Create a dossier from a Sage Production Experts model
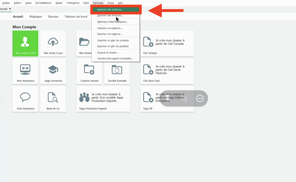The image size is (296, 182). [x=103, y=99]
